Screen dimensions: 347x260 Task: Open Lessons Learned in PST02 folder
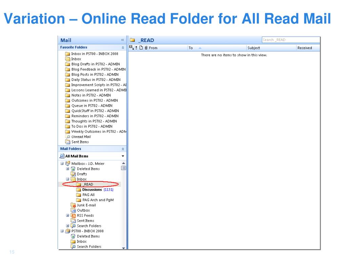click(96, 90)
